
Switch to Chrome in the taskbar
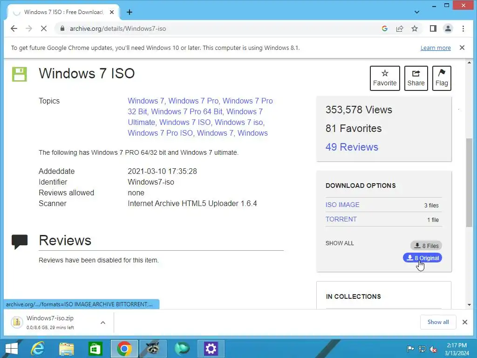coord(124,349)
